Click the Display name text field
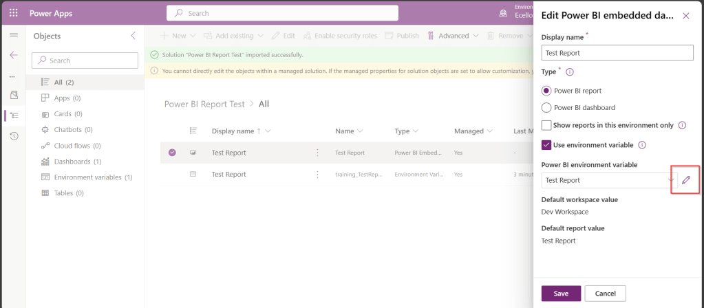Viewport: 704px width, 308px height. 617,52
